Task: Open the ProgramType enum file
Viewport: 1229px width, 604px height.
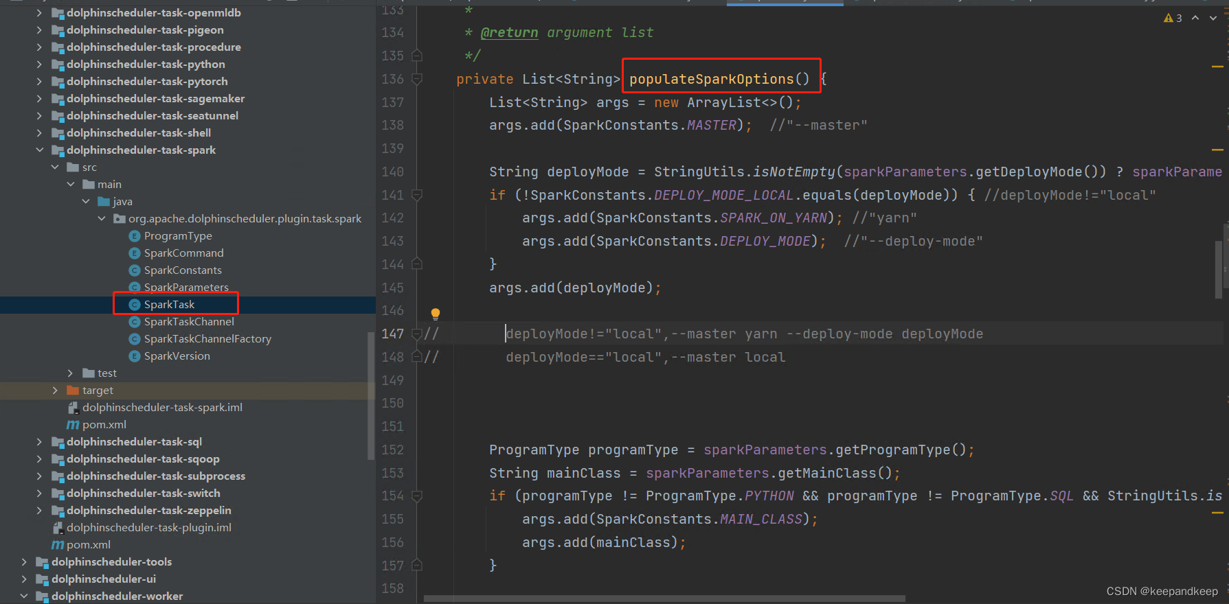Action: coord(178,236)
